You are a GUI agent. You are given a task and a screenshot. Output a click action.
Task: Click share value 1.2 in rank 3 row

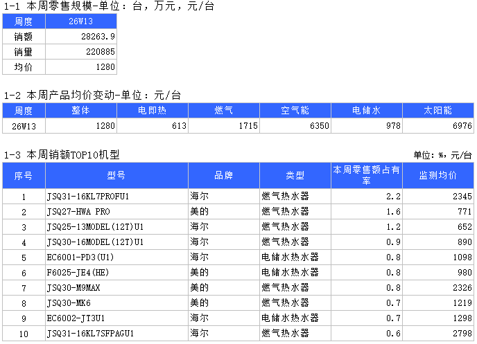[x=393, y=227]
